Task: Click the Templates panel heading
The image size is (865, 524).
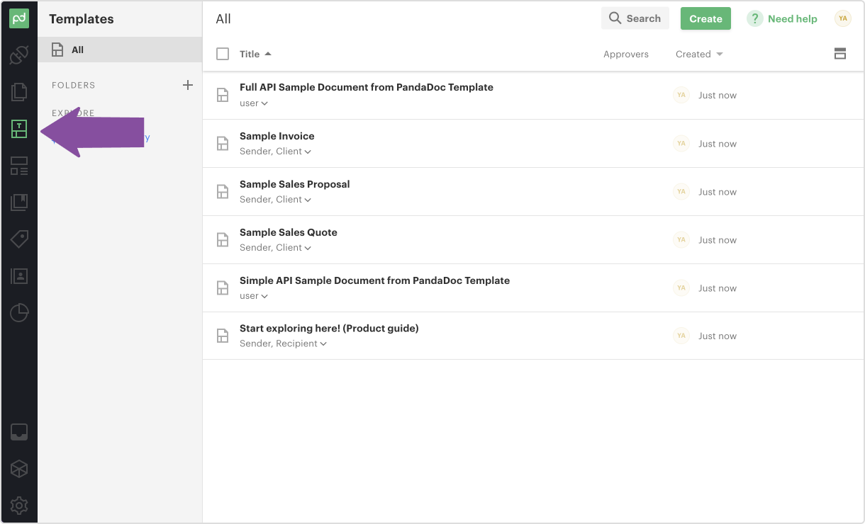Action: [82, 19]
